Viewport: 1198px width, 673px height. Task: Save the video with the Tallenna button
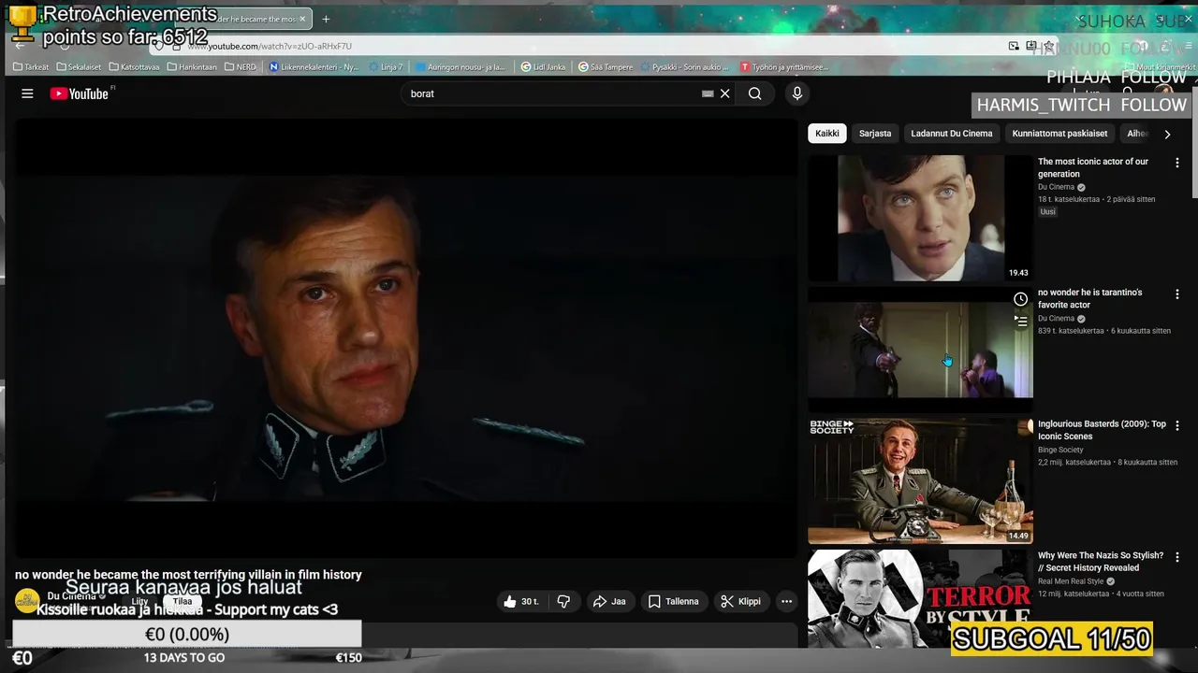point(674,601)
